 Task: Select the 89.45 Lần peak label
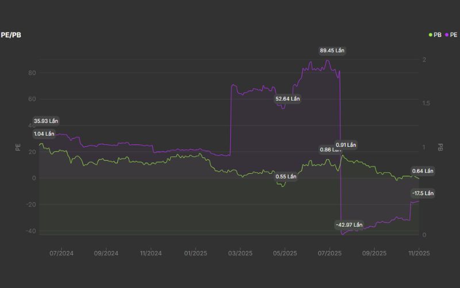pyautogui.click(x=332, y=51)
